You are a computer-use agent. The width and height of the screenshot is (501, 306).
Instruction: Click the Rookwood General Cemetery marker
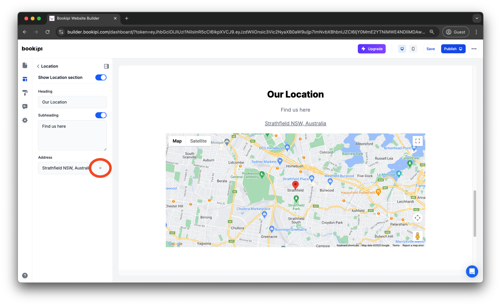pyautogui.click(x=262, y=174)
